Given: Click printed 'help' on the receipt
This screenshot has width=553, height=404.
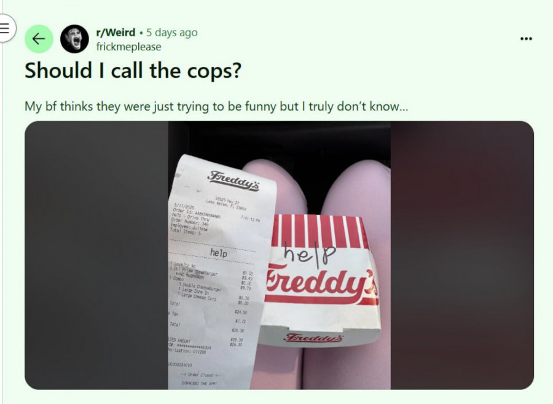Looking at the screenshot, I should 219,252.
